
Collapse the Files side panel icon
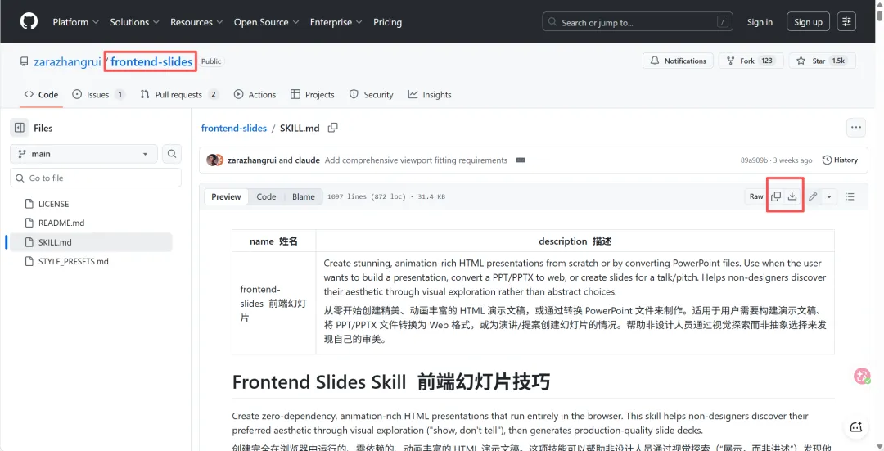pos(19,128)
